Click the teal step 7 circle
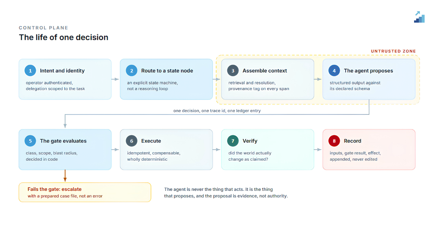The height and width of the screenshot is (229, 437). [233, 141]
